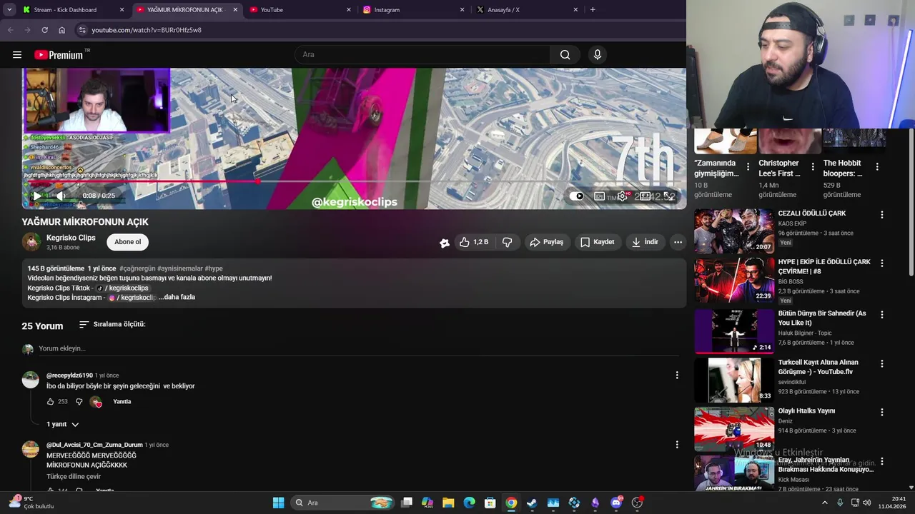The width and height of the screenshot is (915, 514).
Task: Open File Explorer from the taskbar
Action: (x=448, y=503)
